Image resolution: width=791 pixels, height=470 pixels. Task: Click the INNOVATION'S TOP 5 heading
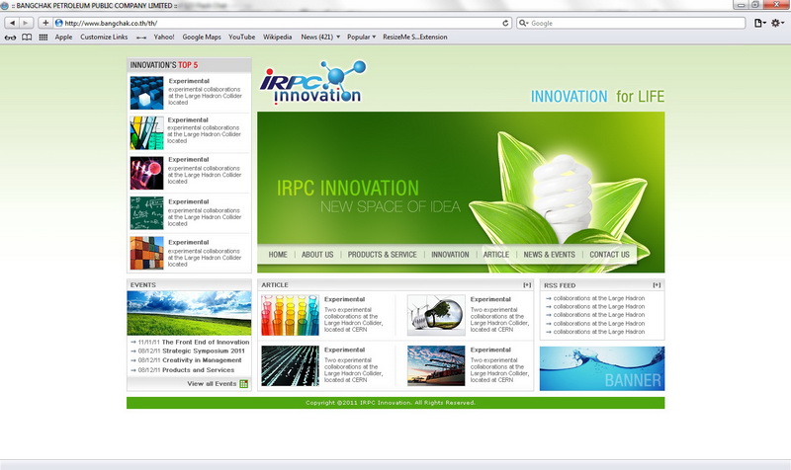click(164, 65)
